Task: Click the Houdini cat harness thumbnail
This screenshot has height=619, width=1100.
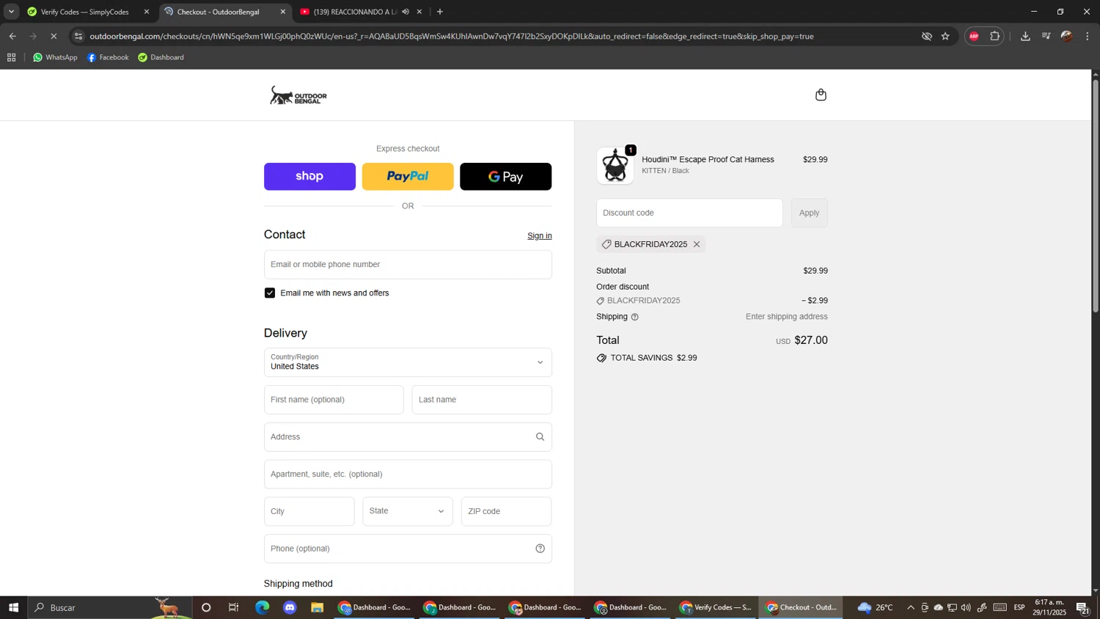Action: click(x=615, y=166)
